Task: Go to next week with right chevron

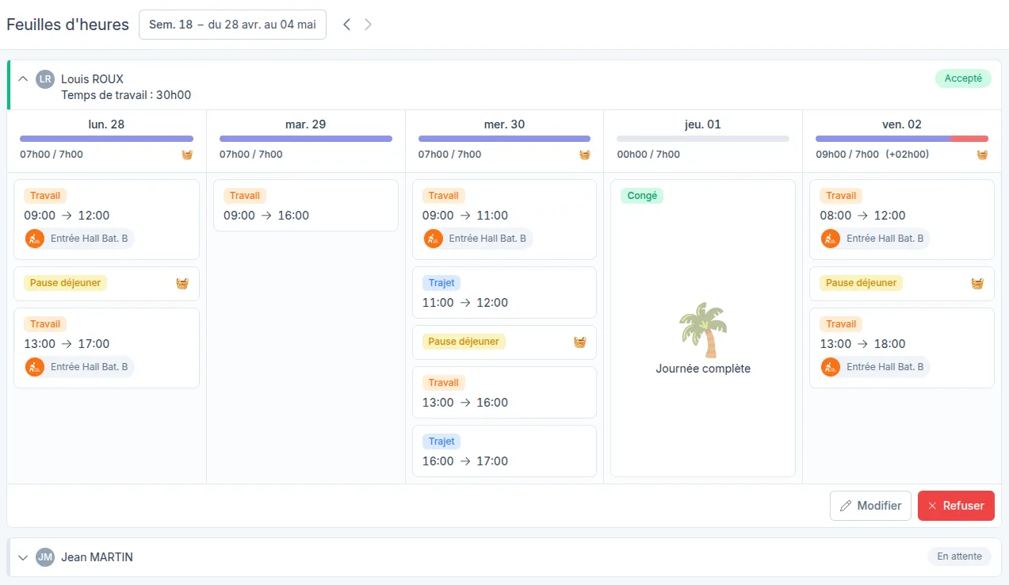Action: pos(368,25)
